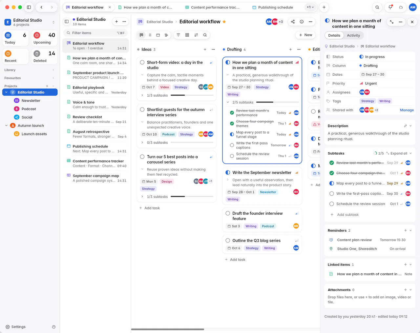Click the subtask progress bar on 'Shortlist guests' card
This screenshot has height=333, width=420.
[192, 143]
